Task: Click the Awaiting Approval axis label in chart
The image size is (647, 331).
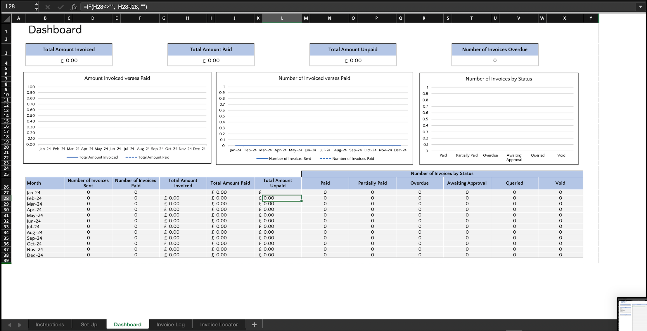Action: coord(514,157)
